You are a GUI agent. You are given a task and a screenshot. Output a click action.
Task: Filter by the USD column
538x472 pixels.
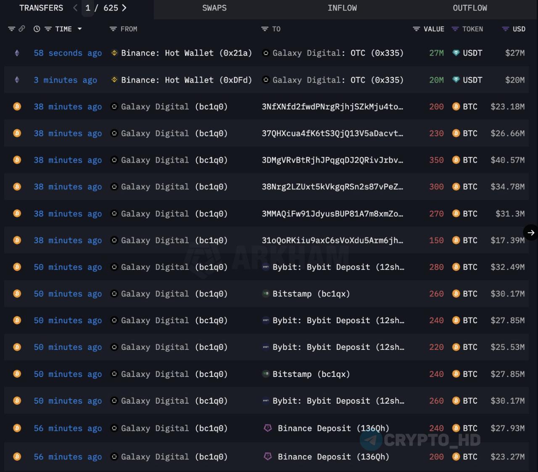505,29
